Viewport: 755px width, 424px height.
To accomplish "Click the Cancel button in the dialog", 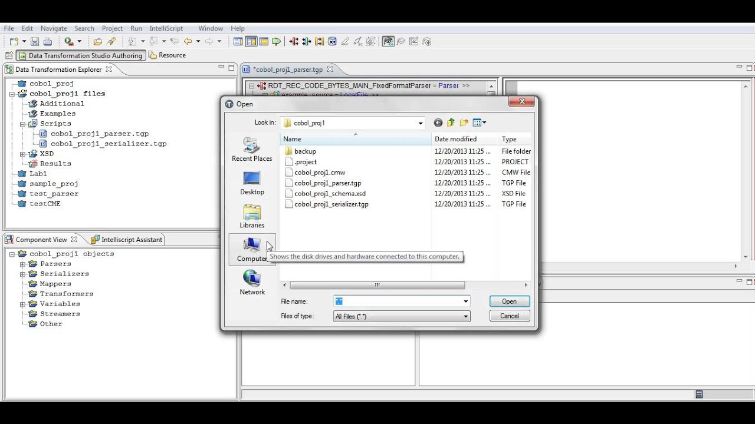I will (510, 316).
